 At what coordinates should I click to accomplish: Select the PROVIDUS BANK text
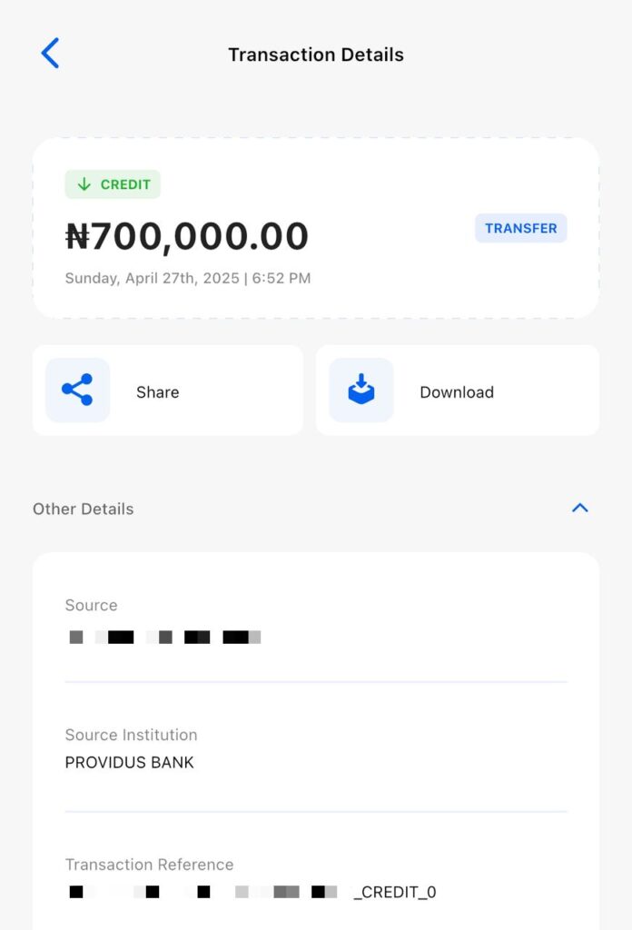130,763
